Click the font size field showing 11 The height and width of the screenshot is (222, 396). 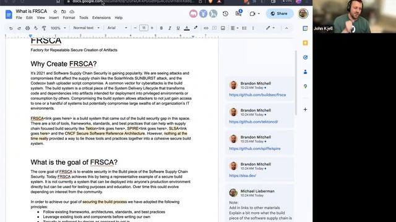coord(144,28)
